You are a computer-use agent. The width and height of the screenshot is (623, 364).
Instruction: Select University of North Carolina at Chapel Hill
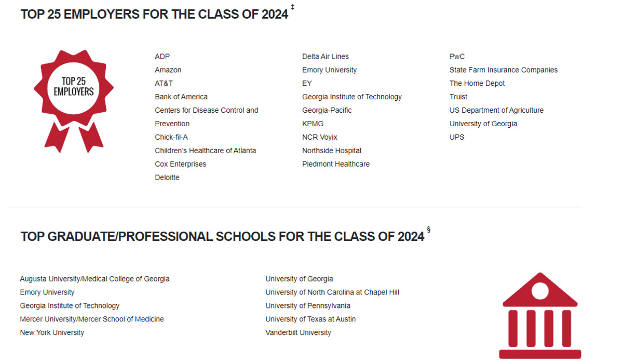[332, 292]
